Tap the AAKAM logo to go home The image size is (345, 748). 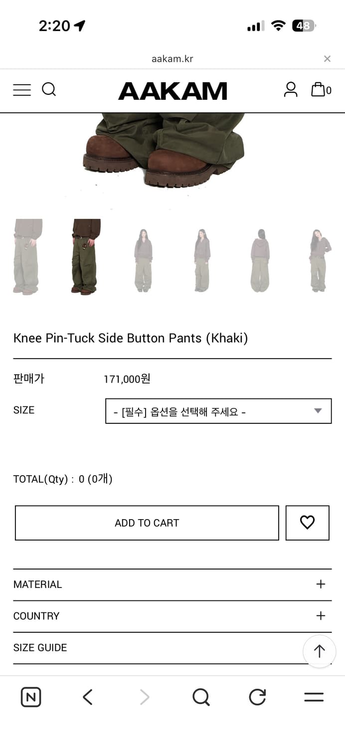point(172,90)
